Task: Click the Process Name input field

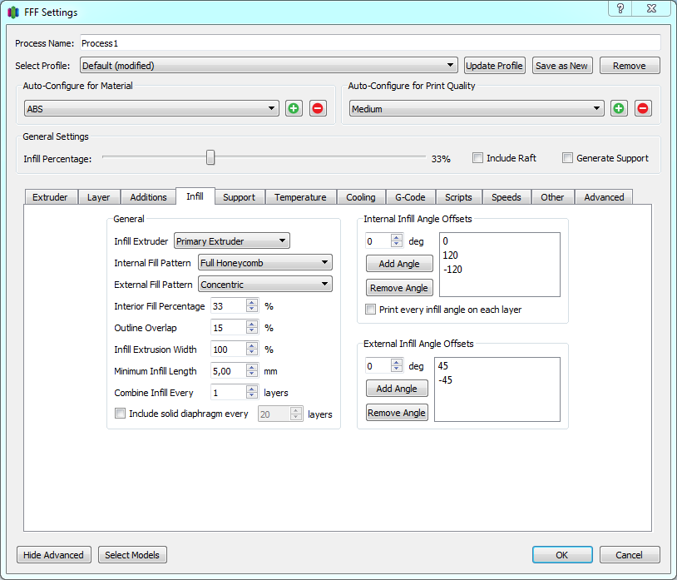Action: point(370,43)
